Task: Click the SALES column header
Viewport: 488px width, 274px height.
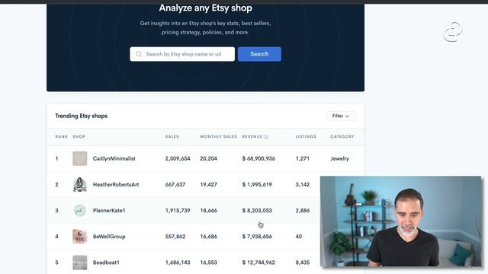Action: click(x=172, y=137)
